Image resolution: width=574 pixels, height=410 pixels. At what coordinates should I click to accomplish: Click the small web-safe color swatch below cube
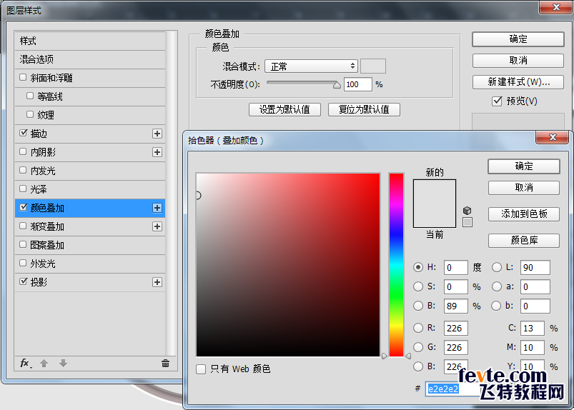(467, 222)
